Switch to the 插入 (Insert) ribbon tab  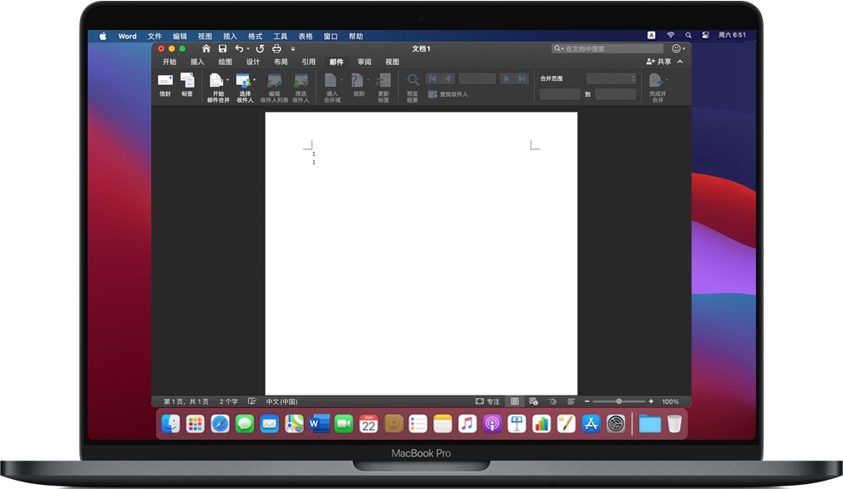(x=197, y=62)
